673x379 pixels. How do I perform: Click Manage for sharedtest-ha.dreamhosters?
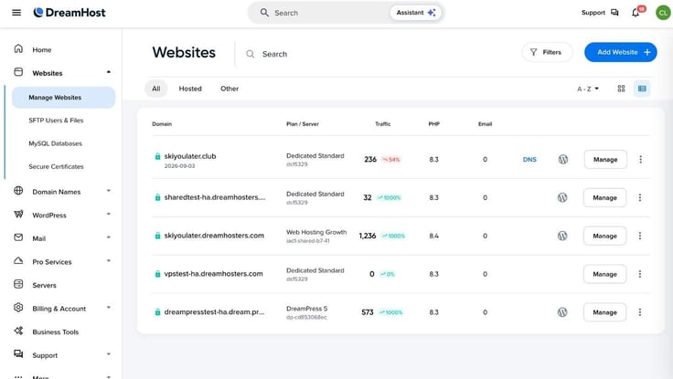[x=604, y=197]
